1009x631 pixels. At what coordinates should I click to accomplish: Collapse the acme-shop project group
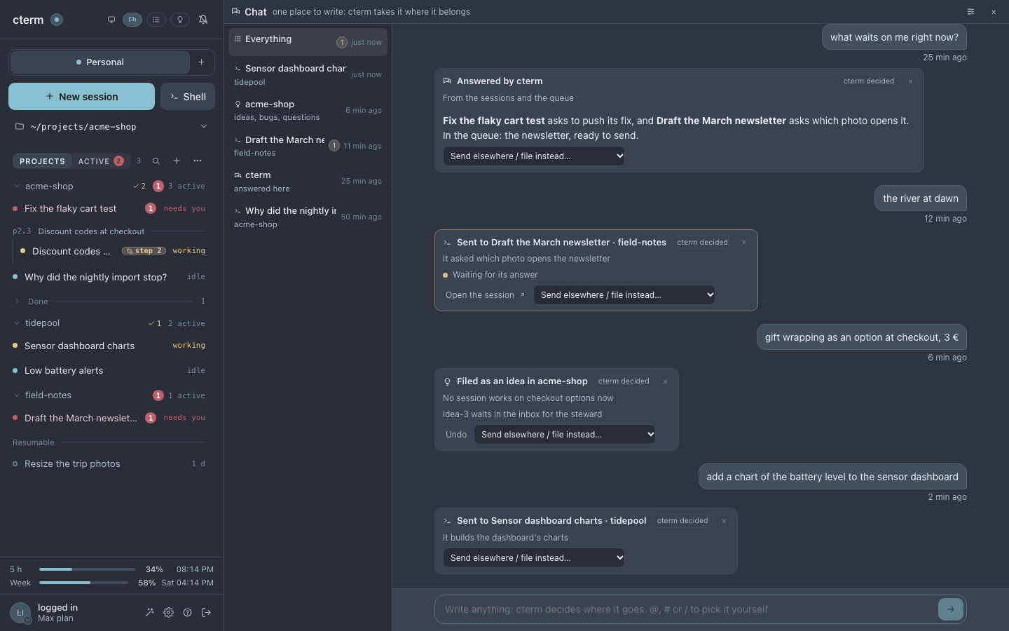[17, 186]
